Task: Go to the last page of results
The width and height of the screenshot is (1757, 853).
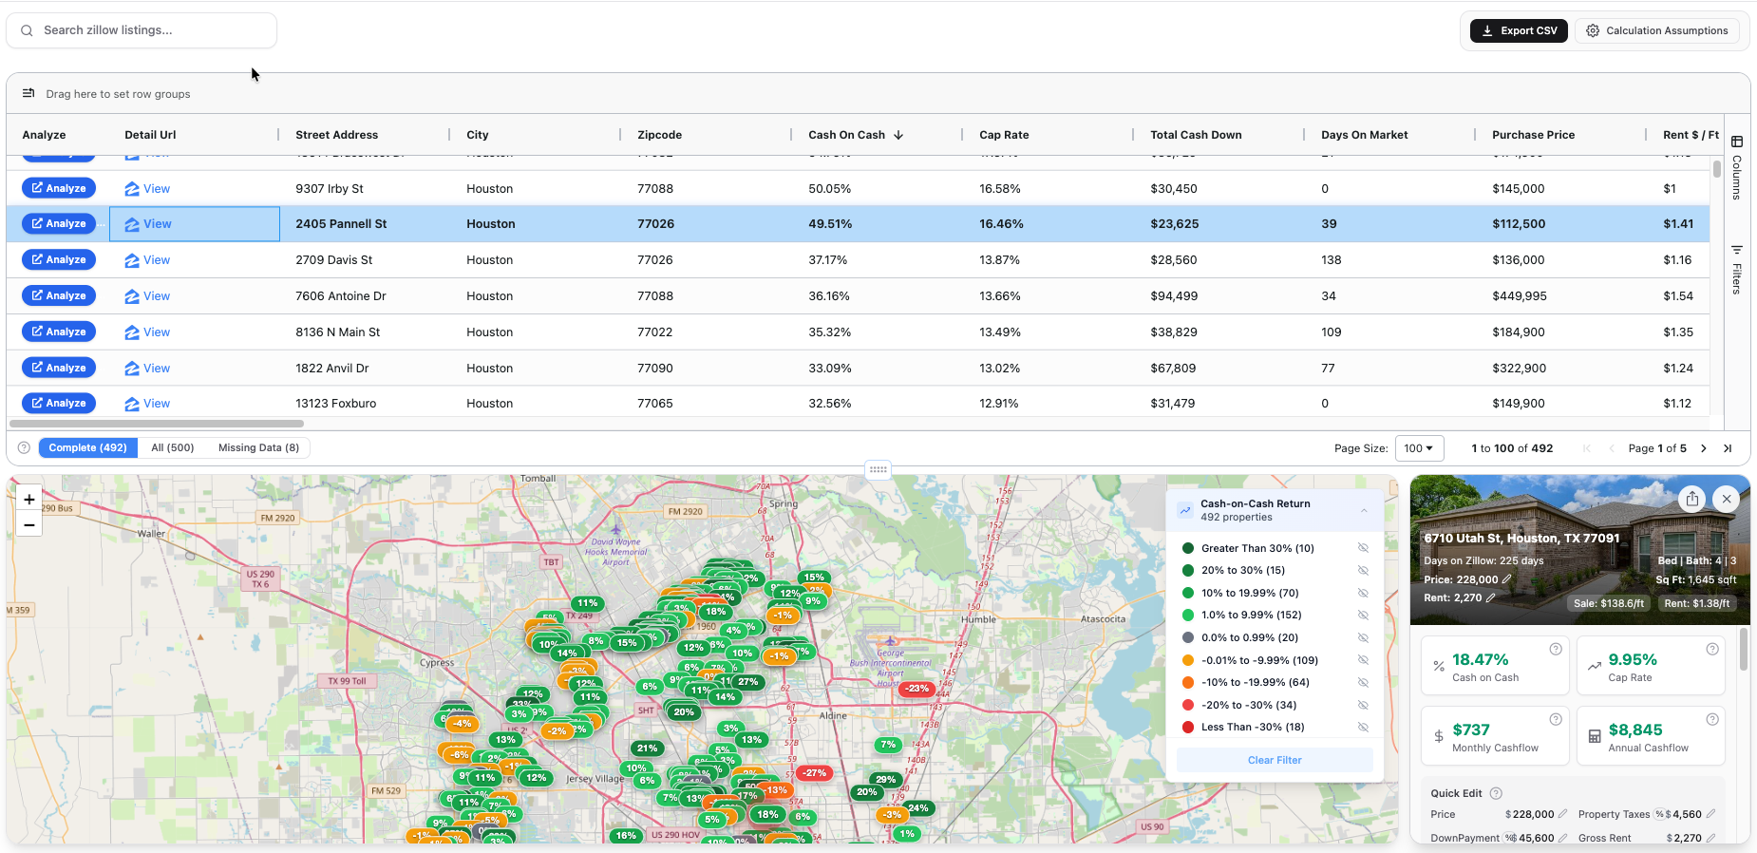Action: [1728, 448]
